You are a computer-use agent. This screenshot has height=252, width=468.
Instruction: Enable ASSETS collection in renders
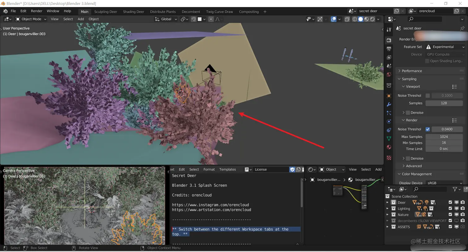tap(463, 227)
